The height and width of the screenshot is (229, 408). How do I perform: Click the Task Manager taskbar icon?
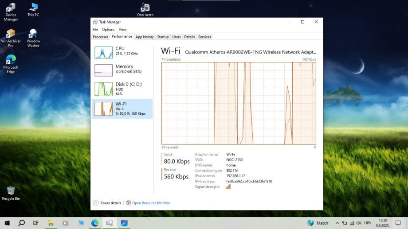pyautogui.click(x=110, y=223)
